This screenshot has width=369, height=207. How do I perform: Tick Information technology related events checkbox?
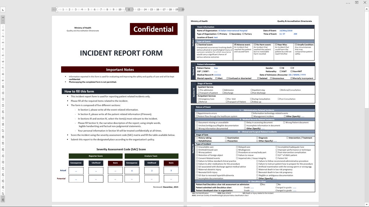click(252, 113)
